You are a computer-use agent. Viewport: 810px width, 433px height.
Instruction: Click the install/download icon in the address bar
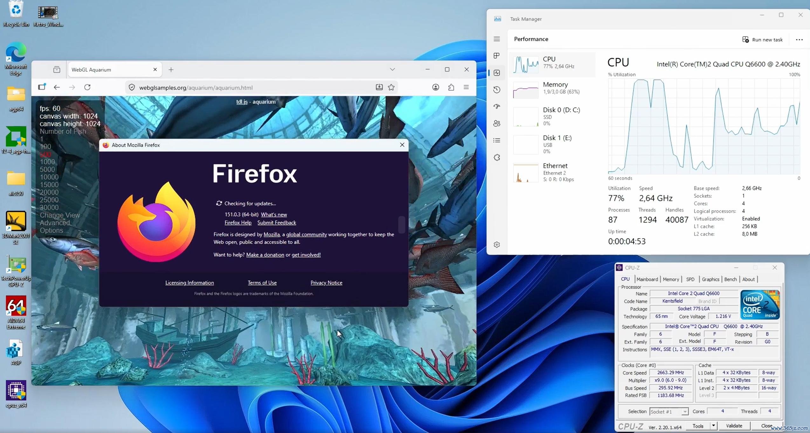coord(379,87)
